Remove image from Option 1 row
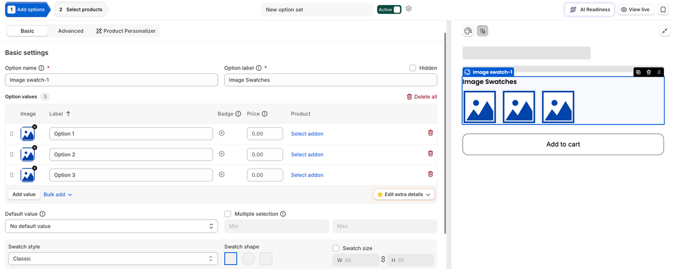 point(35,127)
